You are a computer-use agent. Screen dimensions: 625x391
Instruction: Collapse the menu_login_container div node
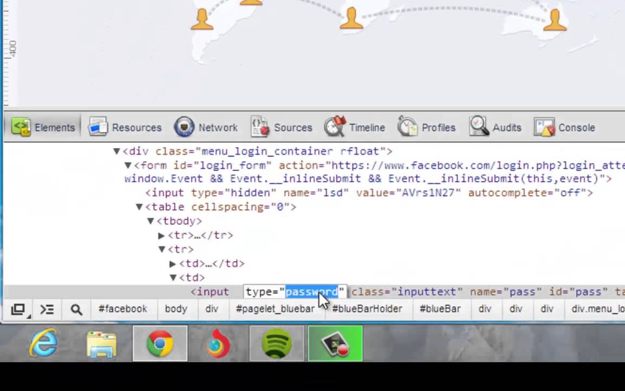click(117, 151)
